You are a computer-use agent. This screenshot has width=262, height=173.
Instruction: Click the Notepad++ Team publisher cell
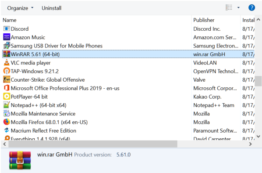(x=214, y=105)
